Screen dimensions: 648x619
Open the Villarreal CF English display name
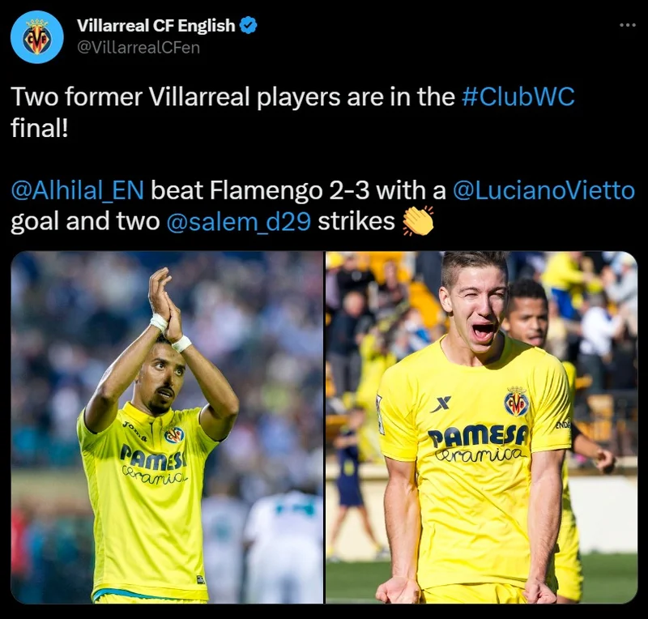[156, 26]
